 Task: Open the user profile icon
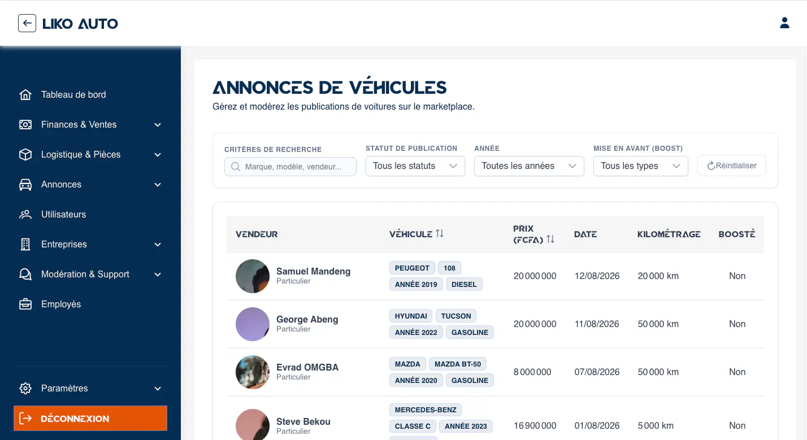point(784,23)
